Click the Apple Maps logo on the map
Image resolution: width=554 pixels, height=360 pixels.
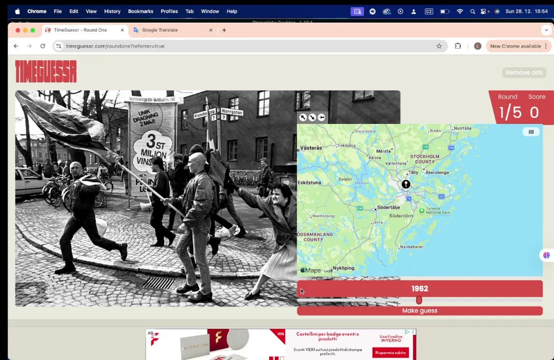tap(311, 270)
